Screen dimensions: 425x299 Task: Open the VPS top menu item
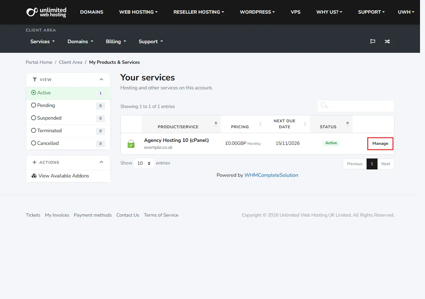(x=296, y=12)
